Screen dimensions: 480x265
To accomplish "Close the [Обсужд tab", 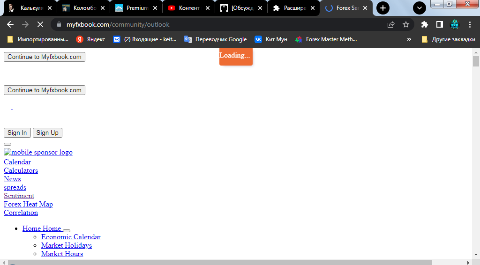I will (x=260, y=8).
